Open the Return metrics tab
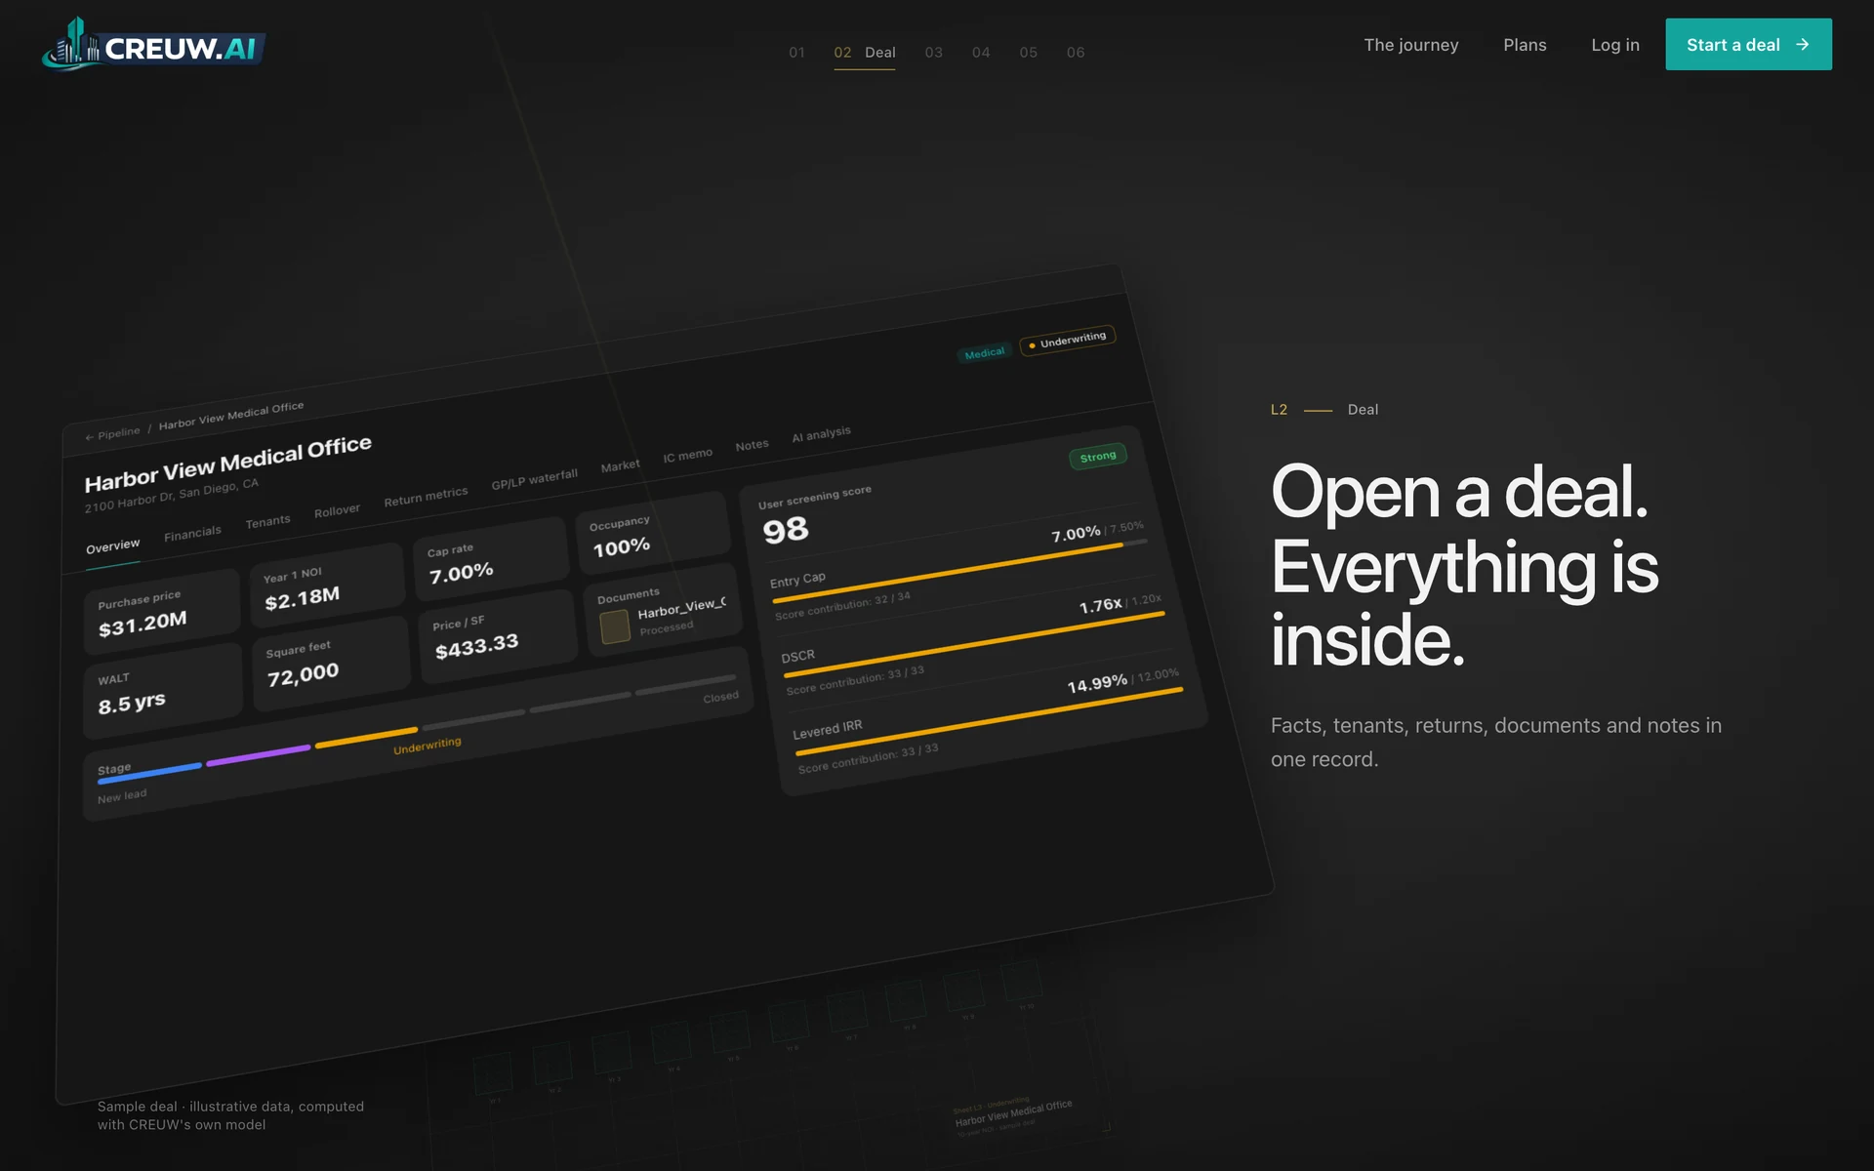Viewport: 1874px width, 1171px height. pos(426,497)
